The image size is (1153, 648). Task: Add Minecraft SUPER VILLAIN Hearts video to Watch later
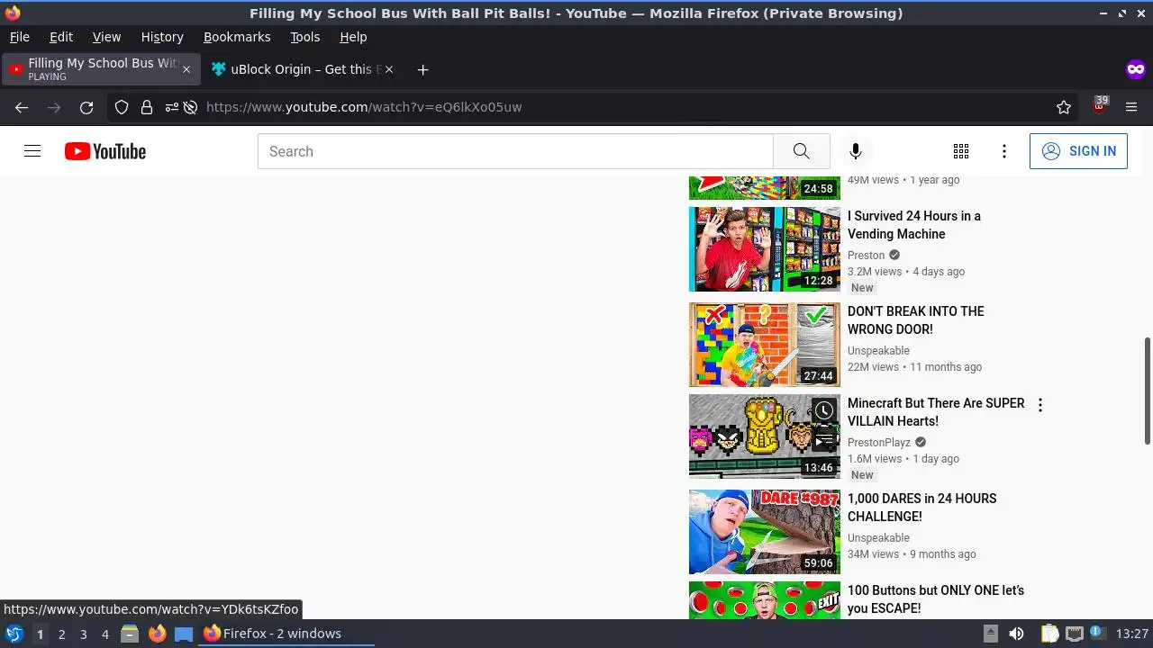tap(823, 411)
